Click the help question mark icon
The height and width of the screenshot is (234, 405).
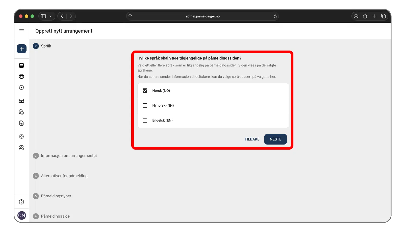[x=21, y=202]
